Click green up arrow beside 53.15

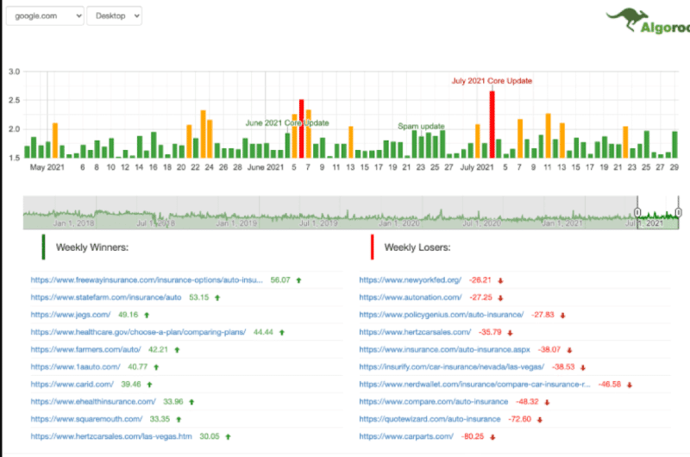point(217,297)
